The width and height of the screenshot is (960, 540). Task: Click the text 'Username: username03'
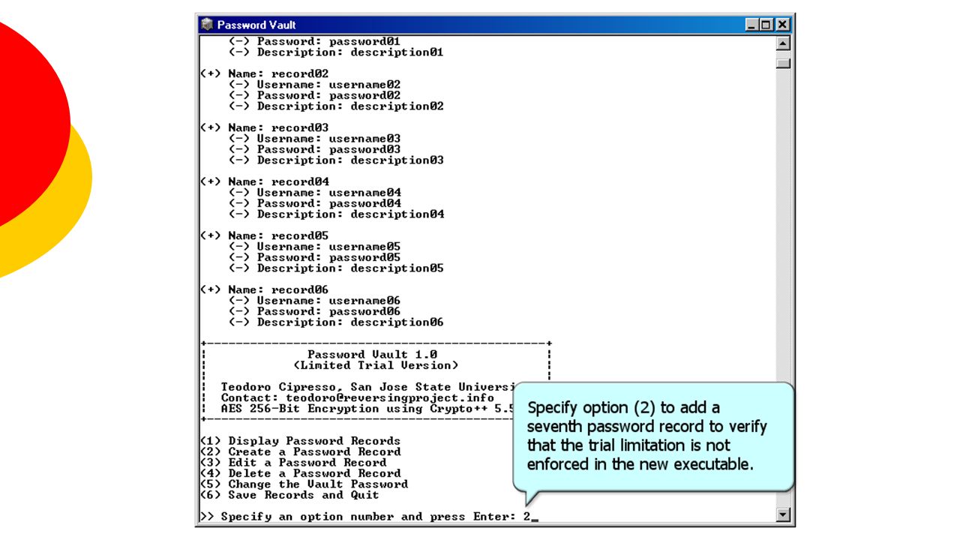tap(328, 139)
